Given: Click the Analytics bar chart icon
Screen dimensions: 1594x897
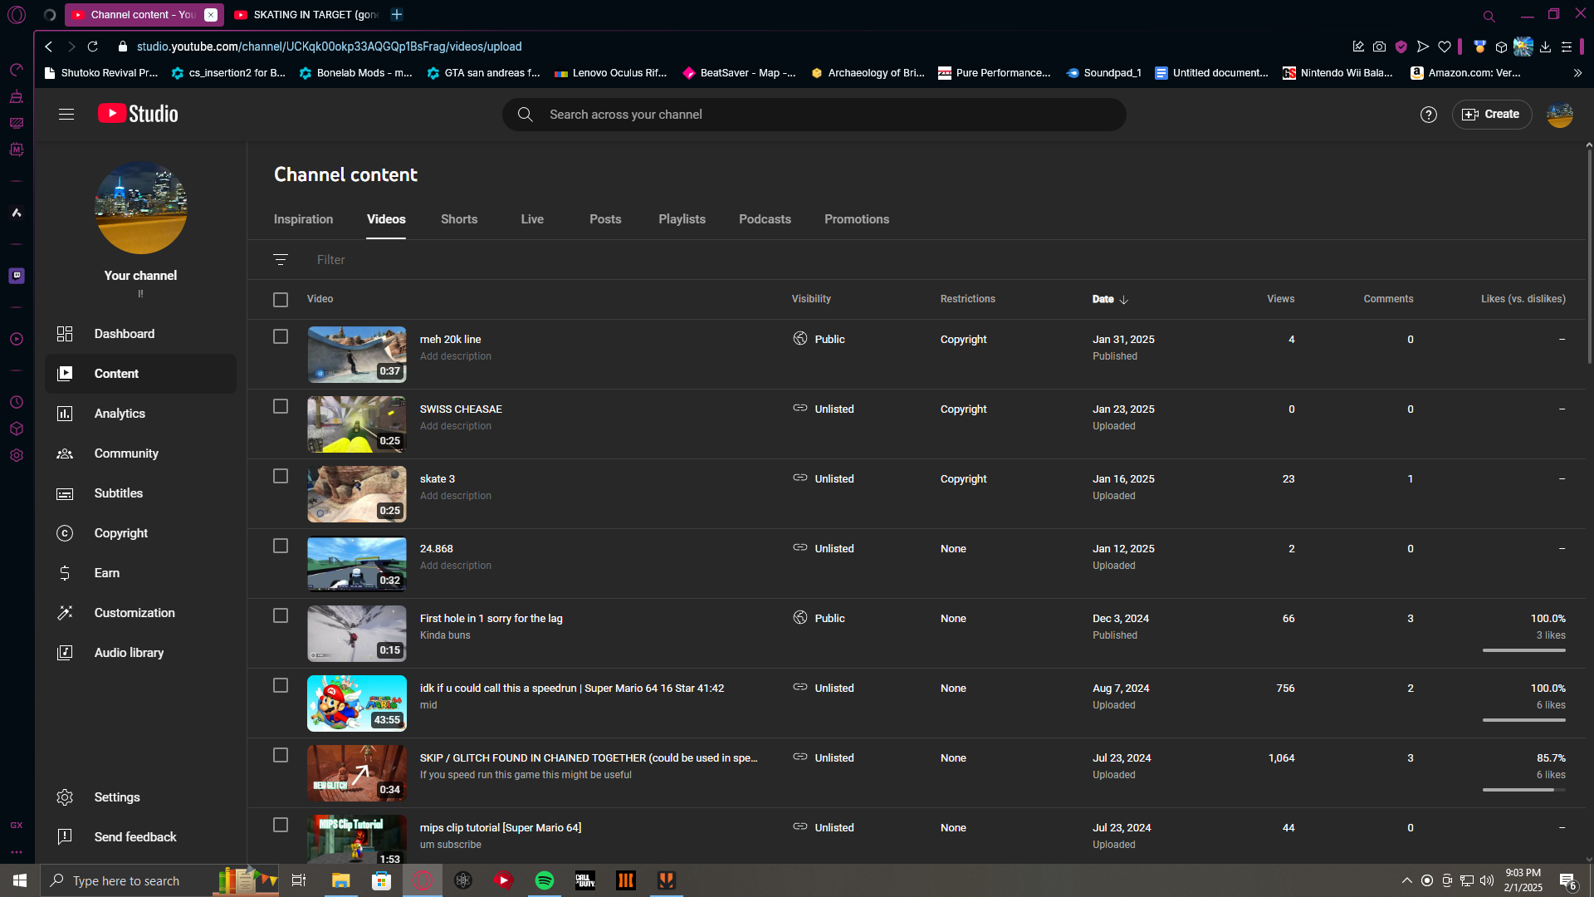Looking at the screenshot, I should tap(65, 414).
